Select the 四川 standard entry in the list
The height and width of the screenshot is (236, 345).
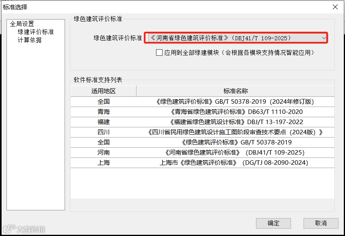click(103, 132)
